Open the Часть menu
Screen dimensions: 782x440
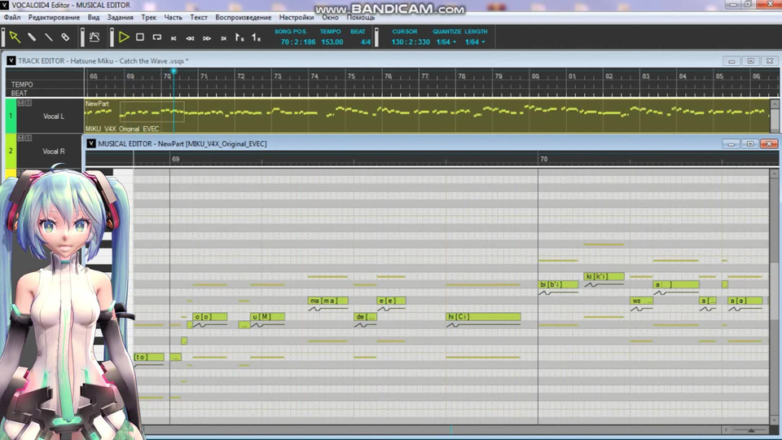pyautogui.click(x=173, y=17)
